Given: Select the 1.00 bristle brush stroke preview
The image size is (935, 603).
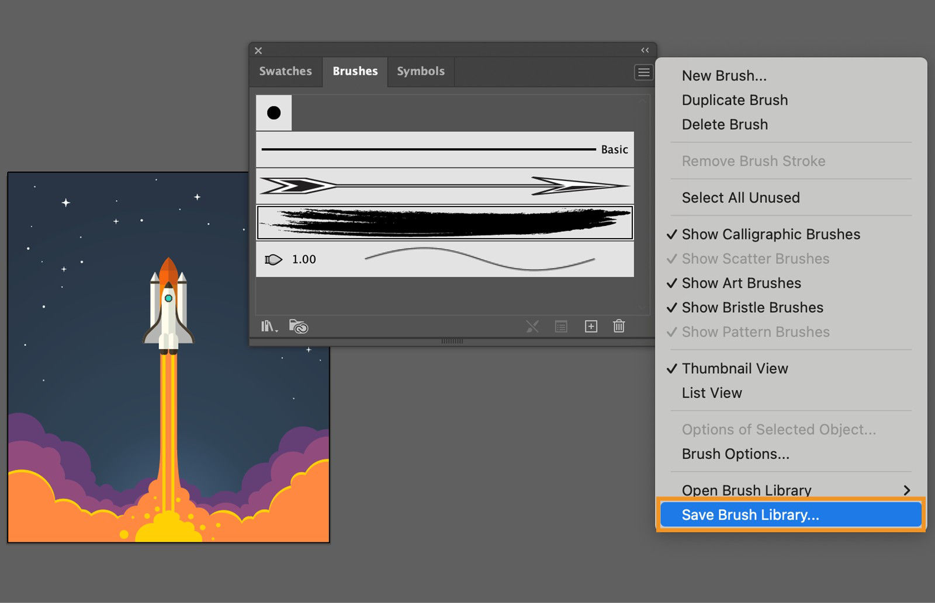Looking at the screenshot, I should [444, 259].
